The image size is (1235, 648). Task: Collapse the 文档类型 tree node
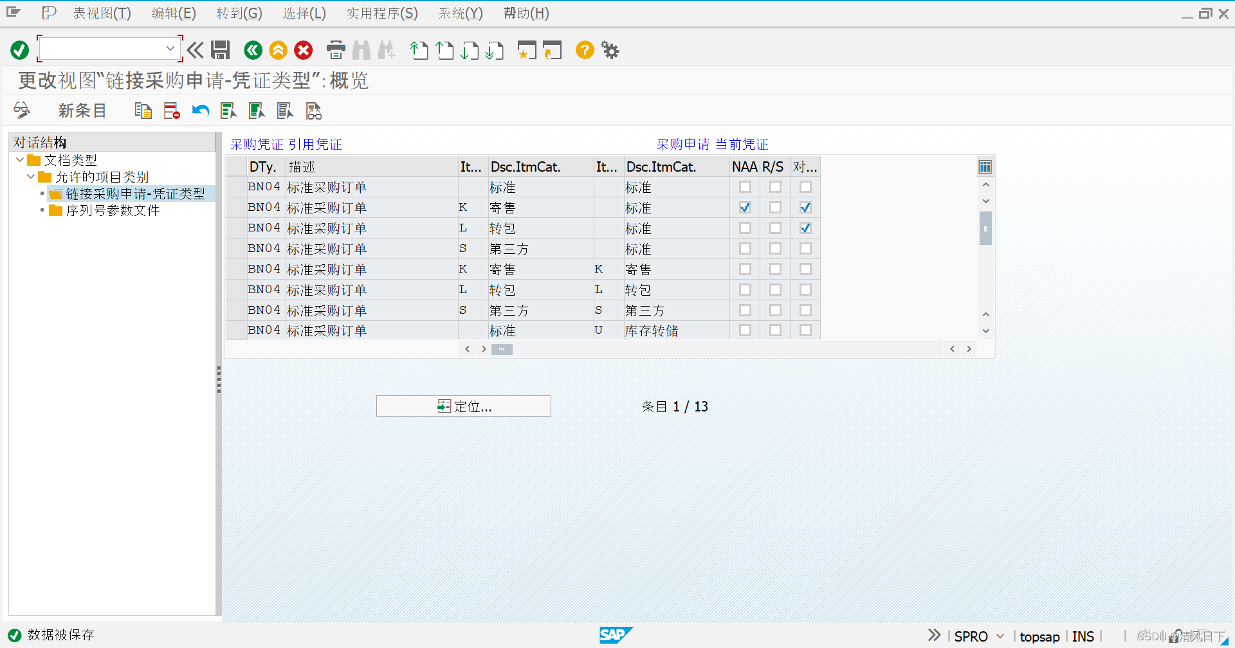[x=19, y=159]
